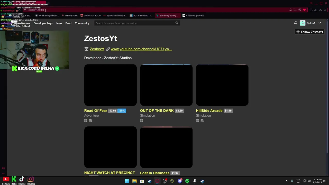Open Easy Setup sliders icon
329x185 pixels.
325,10
